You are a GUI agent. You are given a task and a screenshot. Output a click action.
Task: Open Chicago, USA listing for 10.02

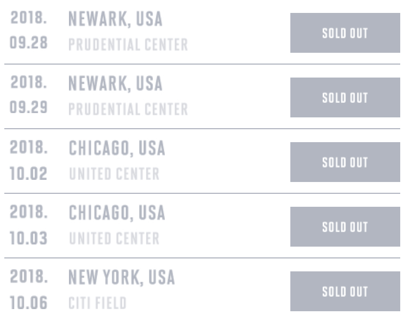(x=116, y=149)
